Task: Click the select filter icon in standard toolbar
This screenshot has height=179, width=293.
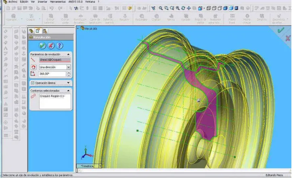Action: tap(76, 8)
